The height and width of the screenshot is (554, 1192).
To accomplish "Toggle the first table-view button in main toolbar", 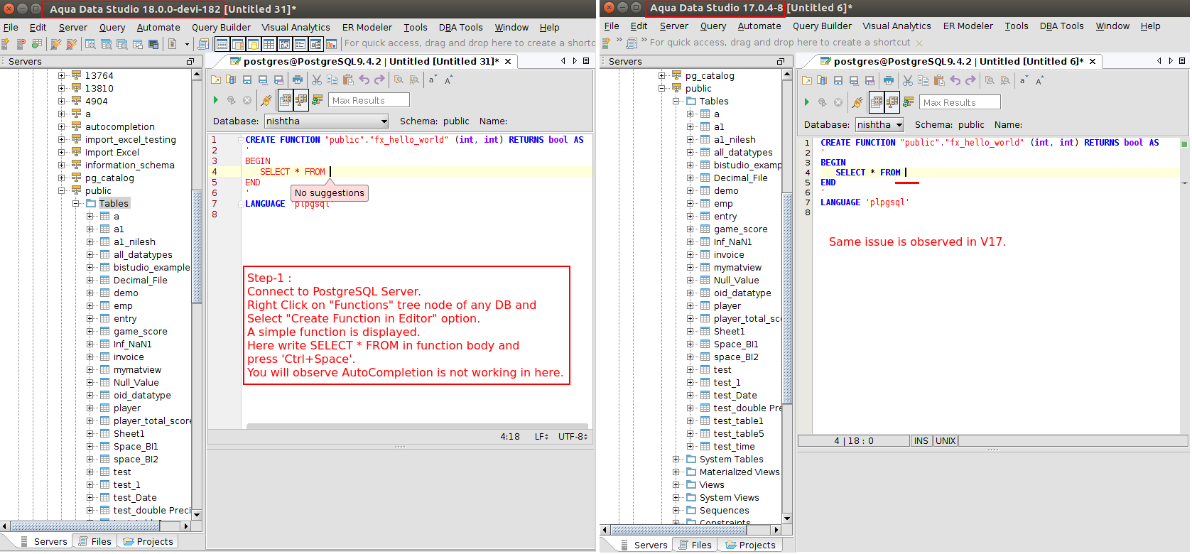I will 222,44.
